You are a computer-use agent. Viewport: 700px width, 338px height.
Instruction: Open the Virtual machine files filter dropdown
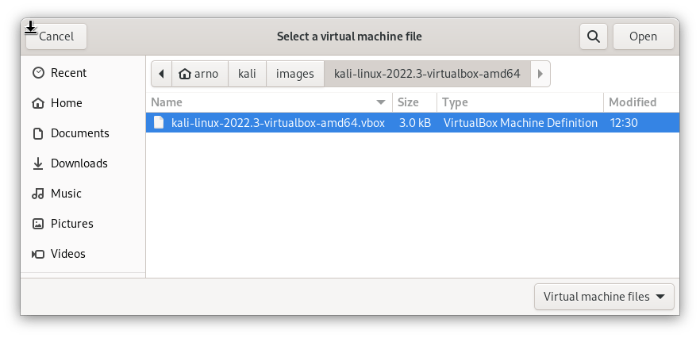point(604,297)
